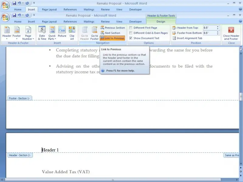The width and height of the screenshot is (243, 182).
Task: Click Close Header and Footer
Action: click(231, 33)
